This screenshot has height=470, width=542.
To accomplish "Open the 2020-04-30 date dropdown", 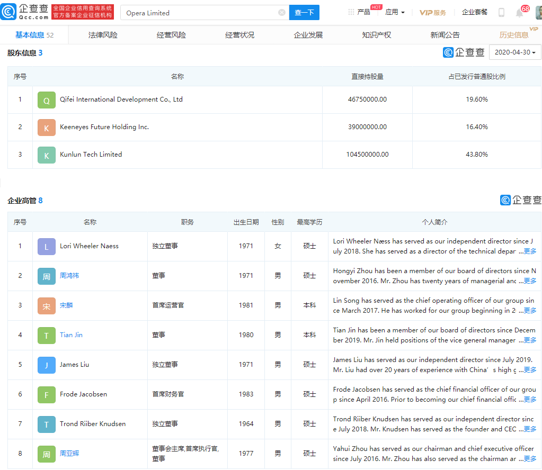I will 514,52.
